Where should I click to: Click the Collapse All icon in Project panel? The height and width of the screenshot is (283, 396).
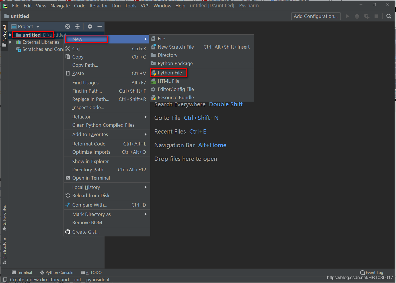(x=77, y=26)
